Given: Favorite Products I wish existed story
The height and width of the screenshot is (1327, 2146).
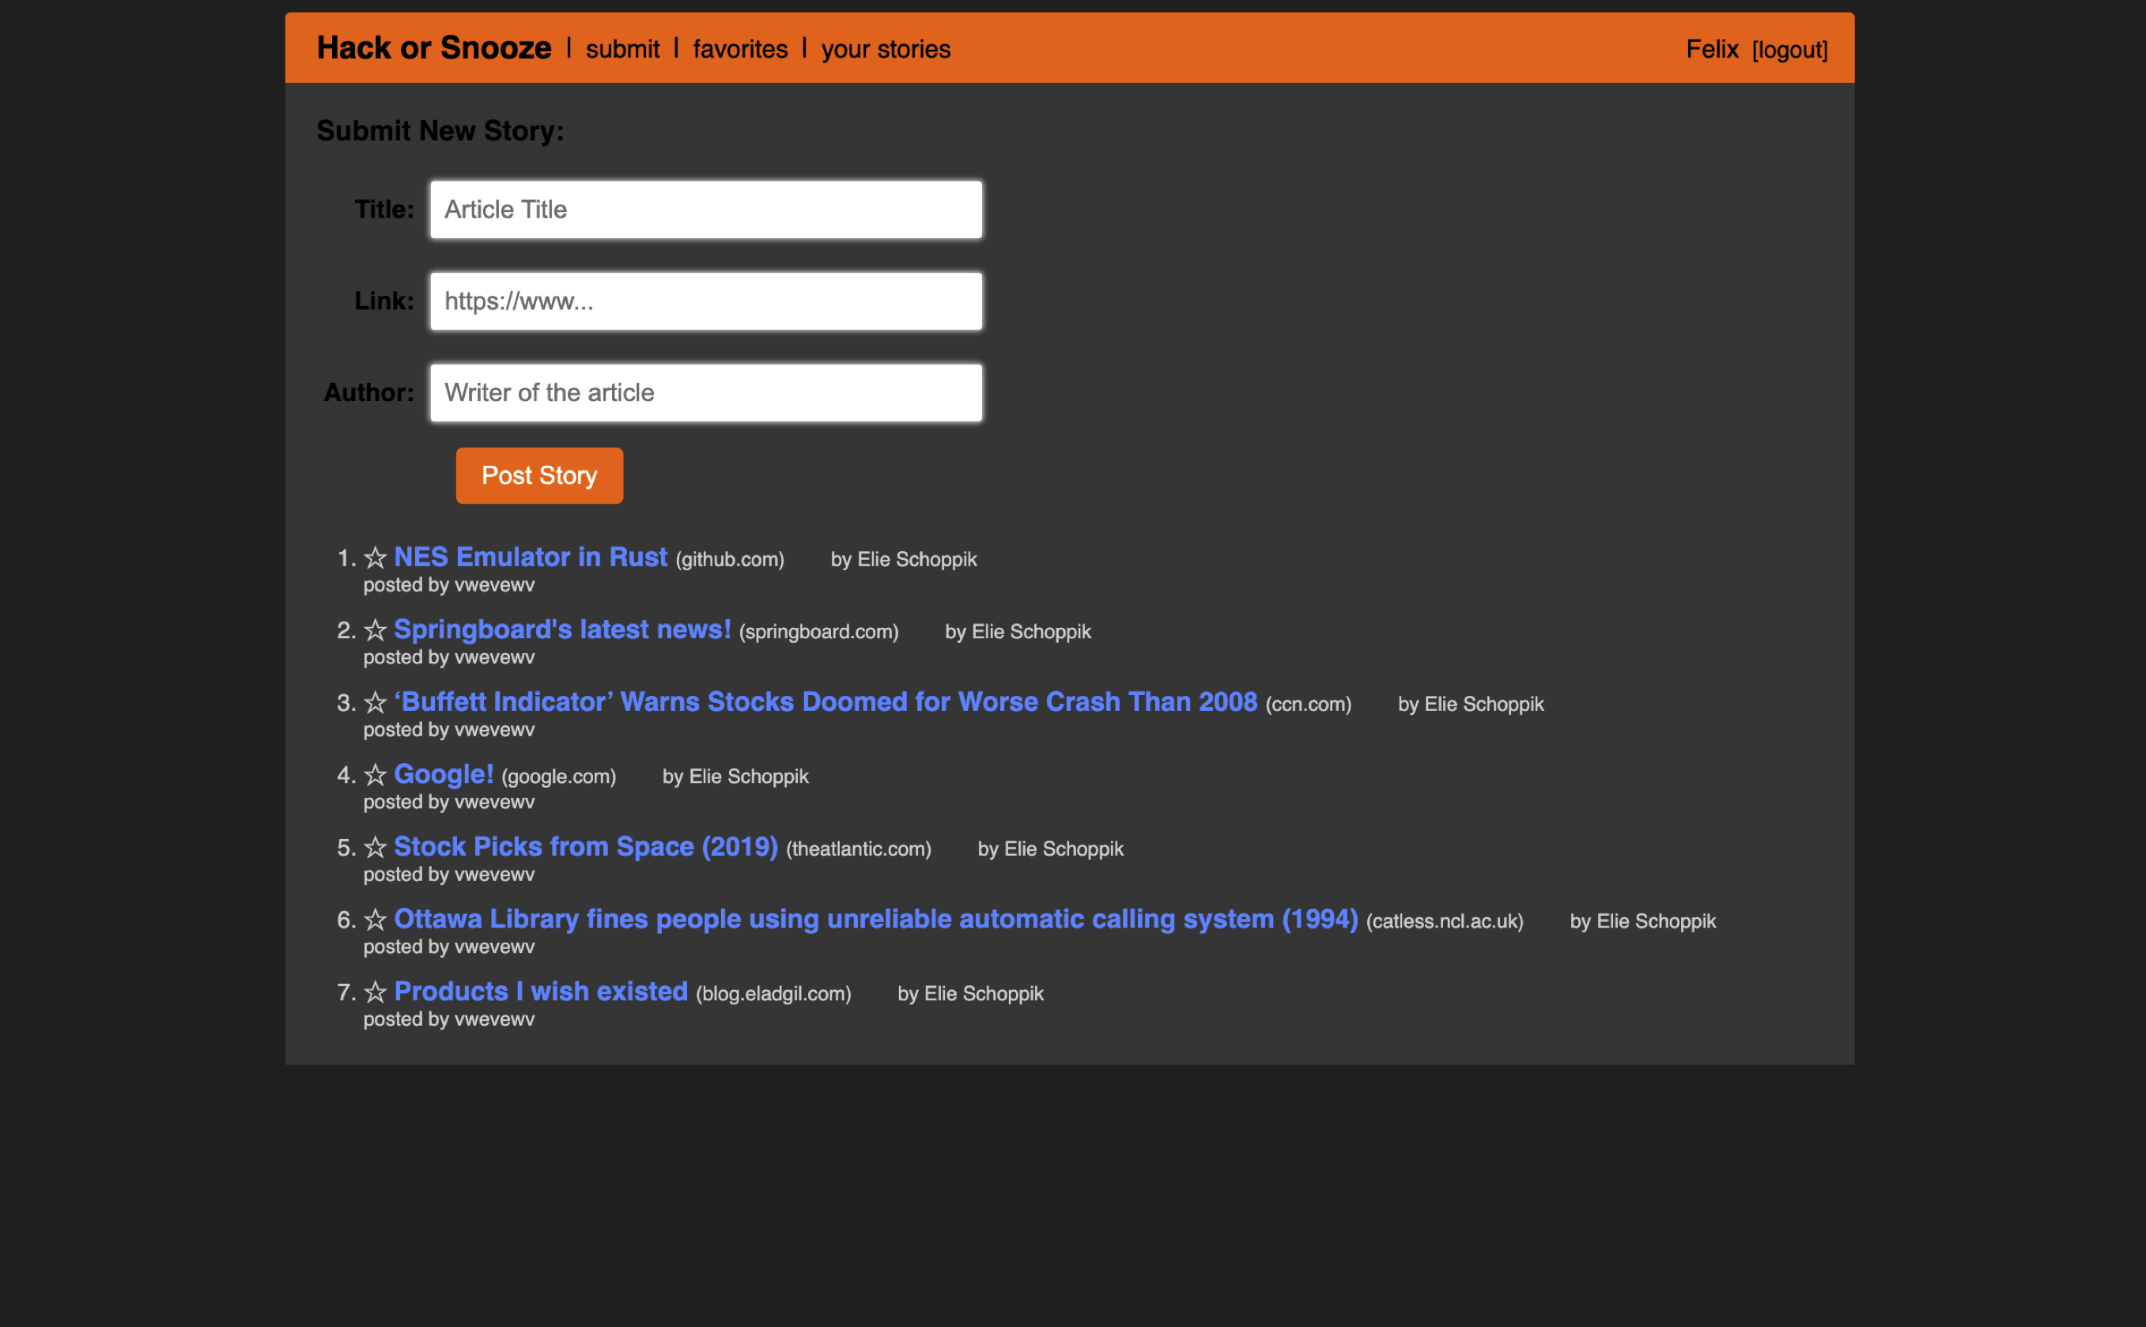Looking at the screenshot, I should [x=375, y=992].
